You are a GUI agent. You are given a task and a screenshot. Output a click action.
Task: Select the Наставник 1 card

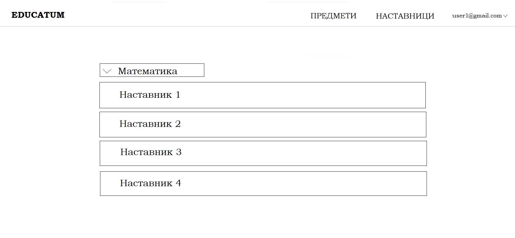pyautogui.click(x=262, y=95)
